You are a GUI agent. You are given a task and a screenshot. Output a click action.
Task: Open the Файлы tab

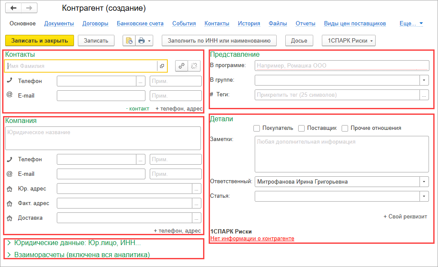278,24
